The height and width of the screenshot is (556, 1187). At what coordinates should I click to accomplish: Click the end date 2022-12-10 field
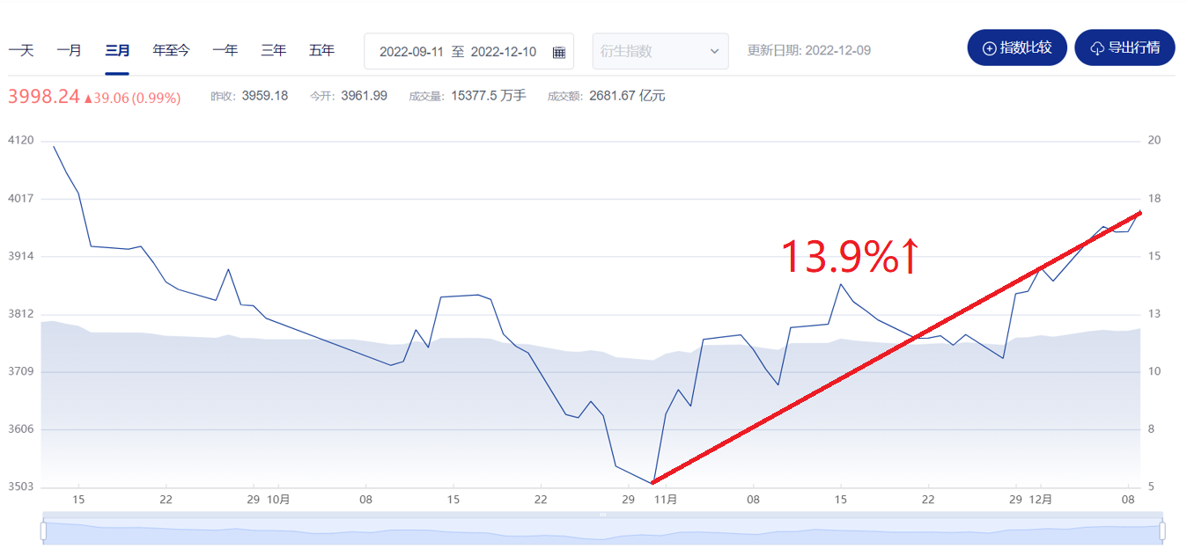504,52
